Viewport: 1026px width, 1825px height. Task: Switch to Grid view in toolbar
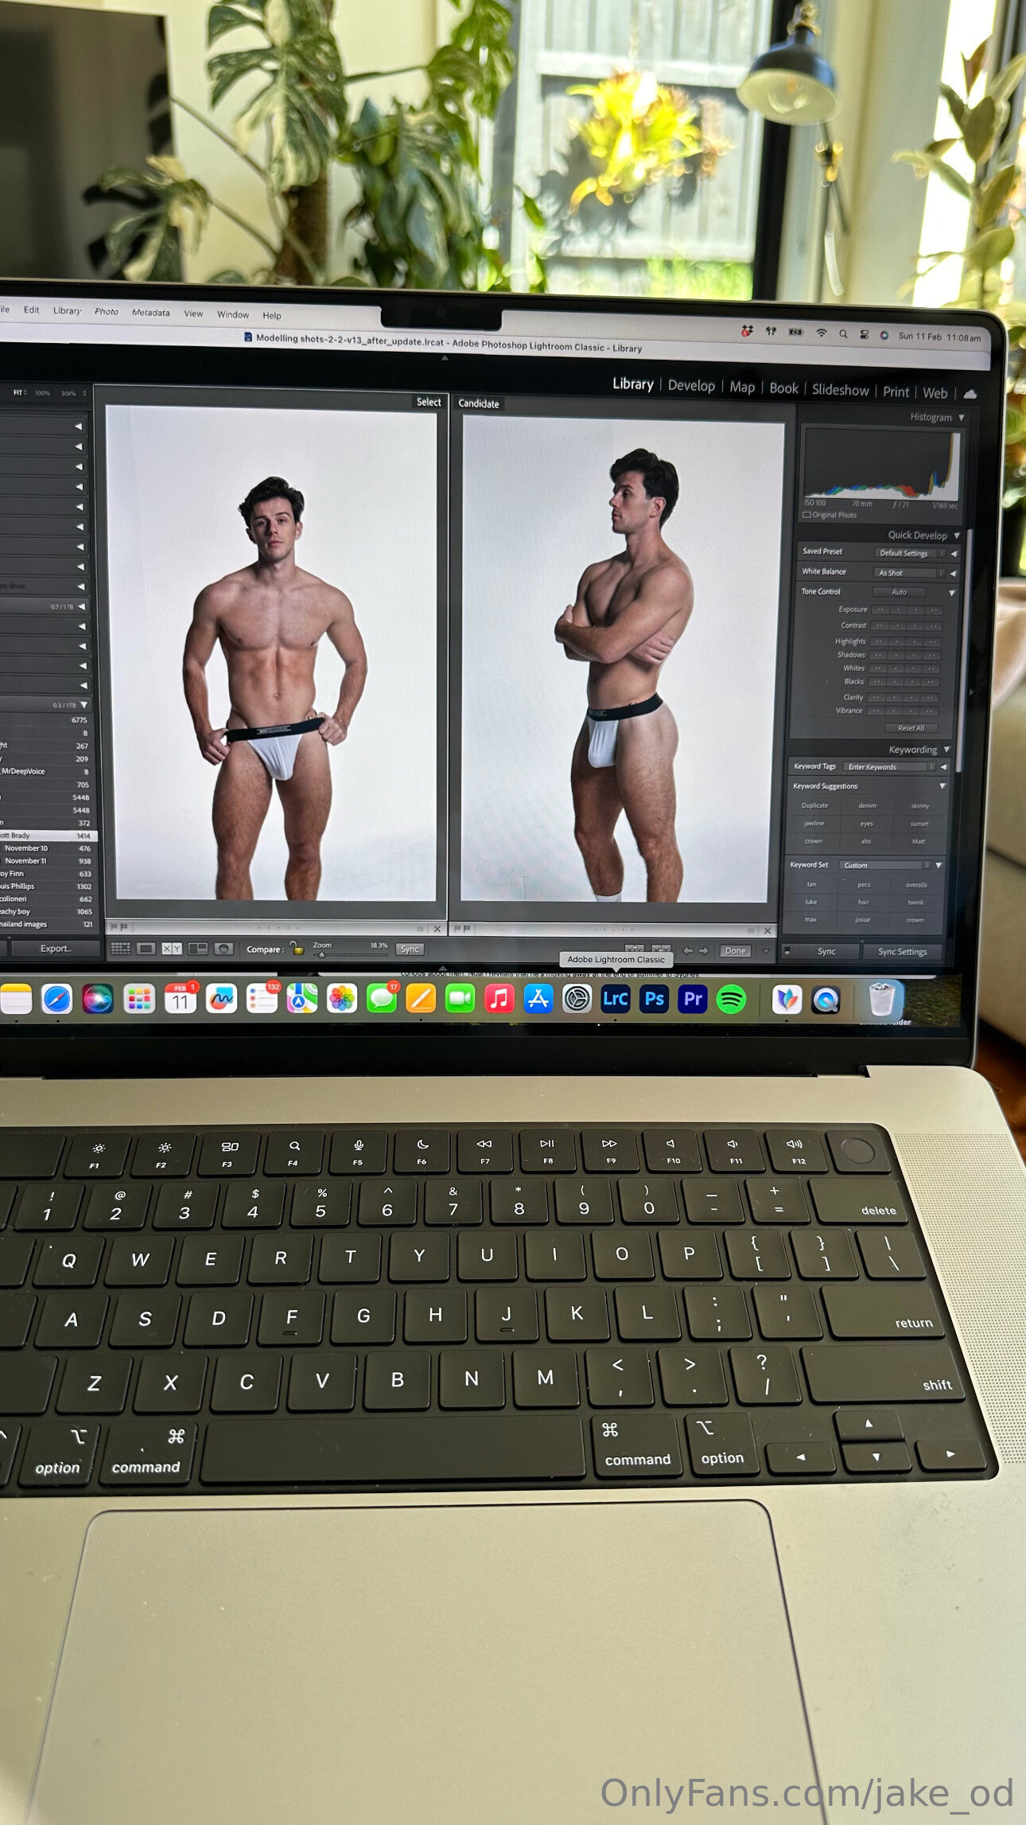[120, 948]
